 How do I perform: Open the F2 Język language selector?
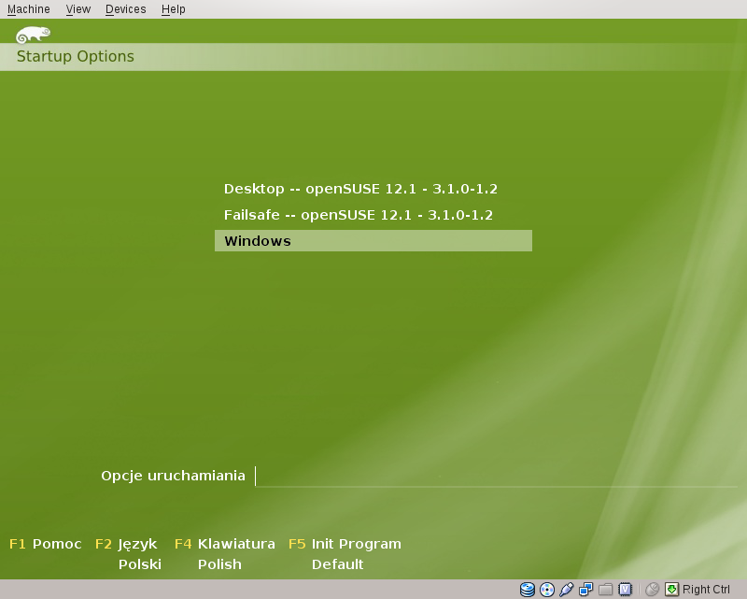[x=127, y=544]
